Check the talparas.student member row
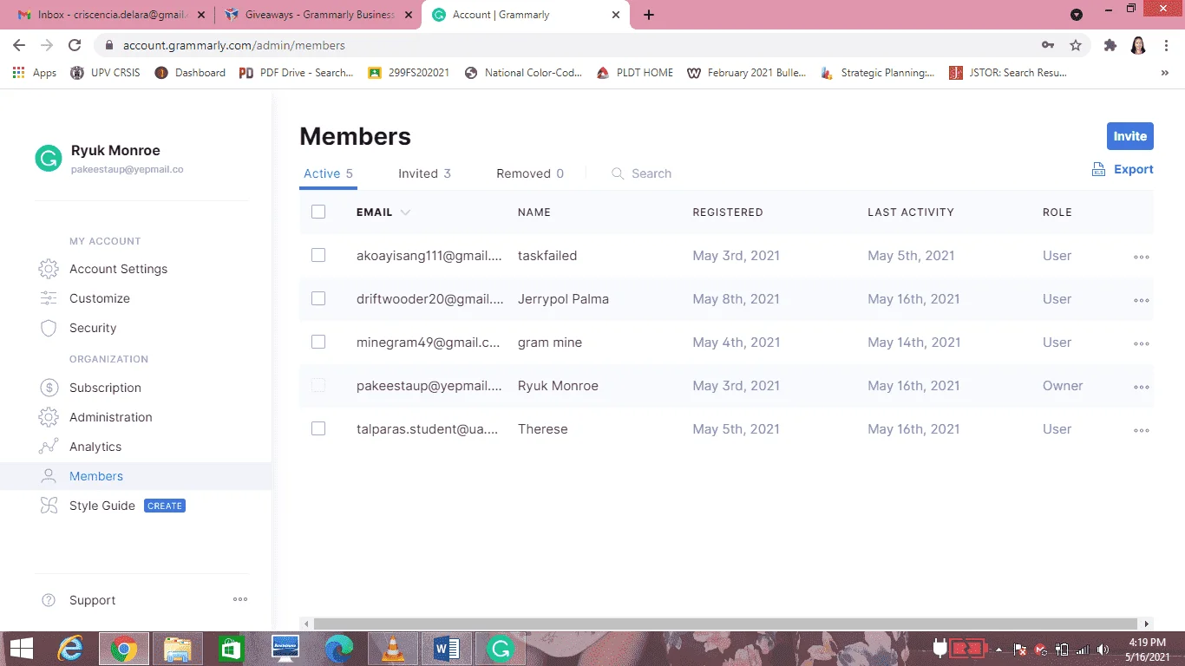Image resolution: width=1185 pixels, height=666 pixels. (318, 428)
